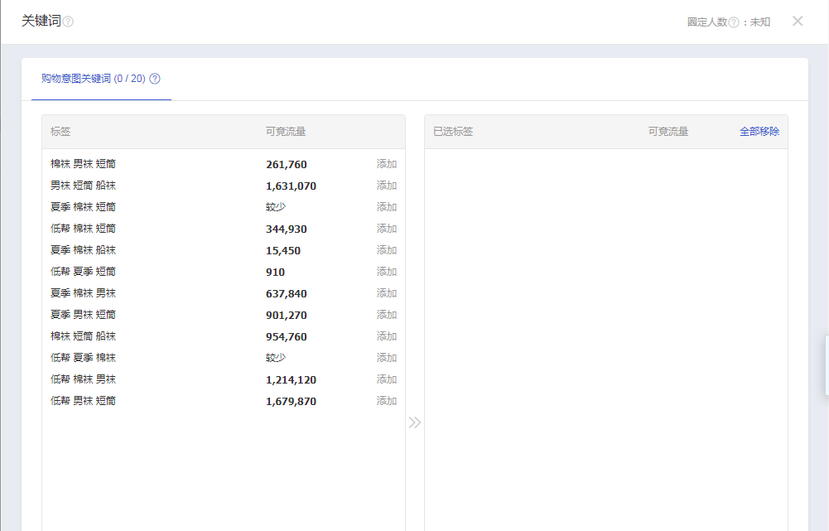Click the 标签 column header
Viewport: 829px width, 531px height.
coord(60,132)
